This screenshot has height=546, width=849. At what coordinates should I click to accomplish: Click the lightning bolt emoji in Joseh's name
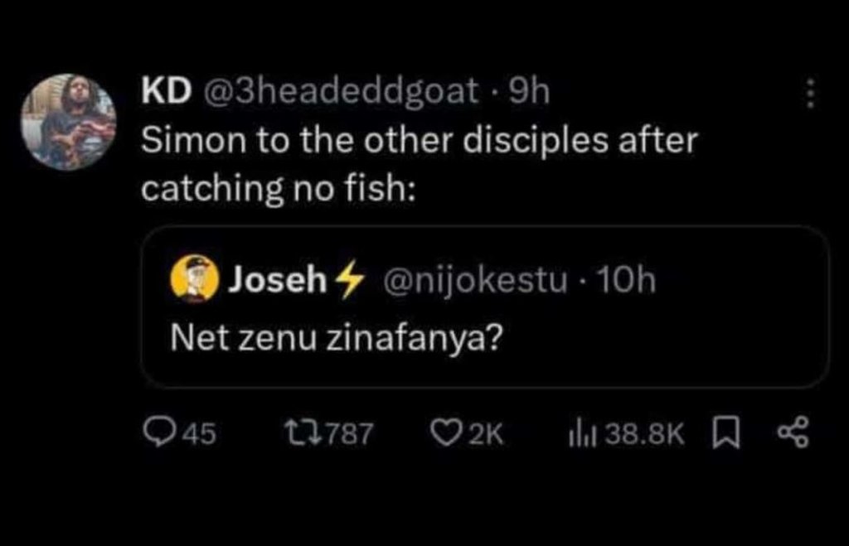click(351, 279)
